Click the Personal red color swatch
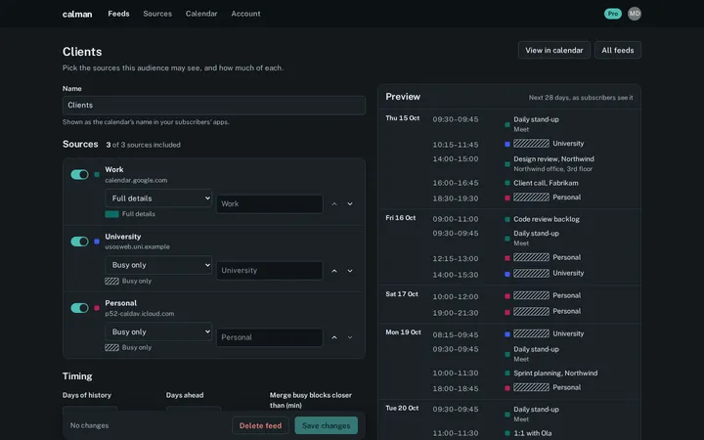 click(97, 308)
